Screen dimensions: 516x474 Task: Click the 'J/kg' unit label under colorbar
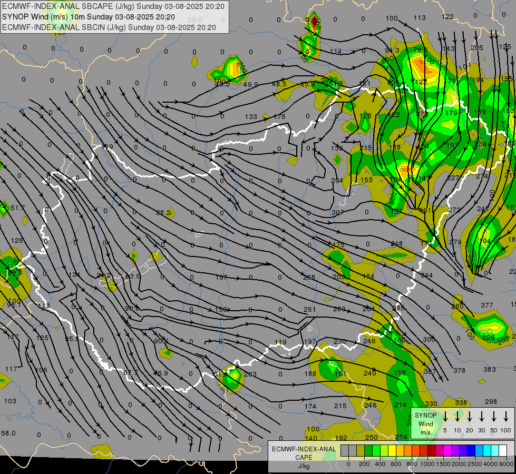[x=304, y=466]
